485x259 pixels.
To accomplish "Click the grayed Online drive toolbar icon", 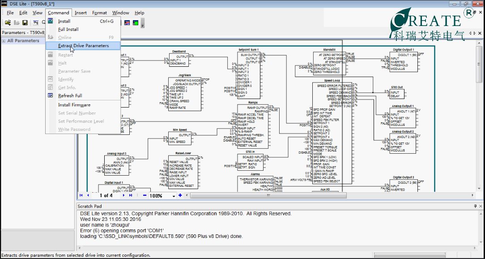I will pos(17,22).
